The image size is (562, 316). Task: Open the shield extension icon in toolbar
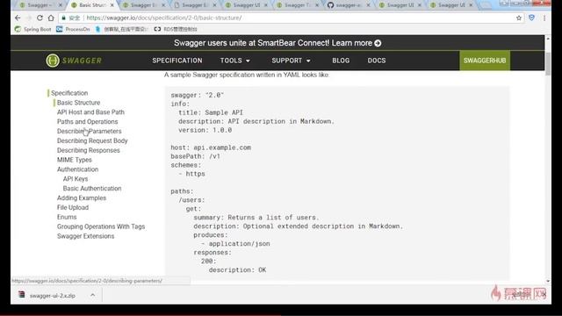click(x=531, y=18)
